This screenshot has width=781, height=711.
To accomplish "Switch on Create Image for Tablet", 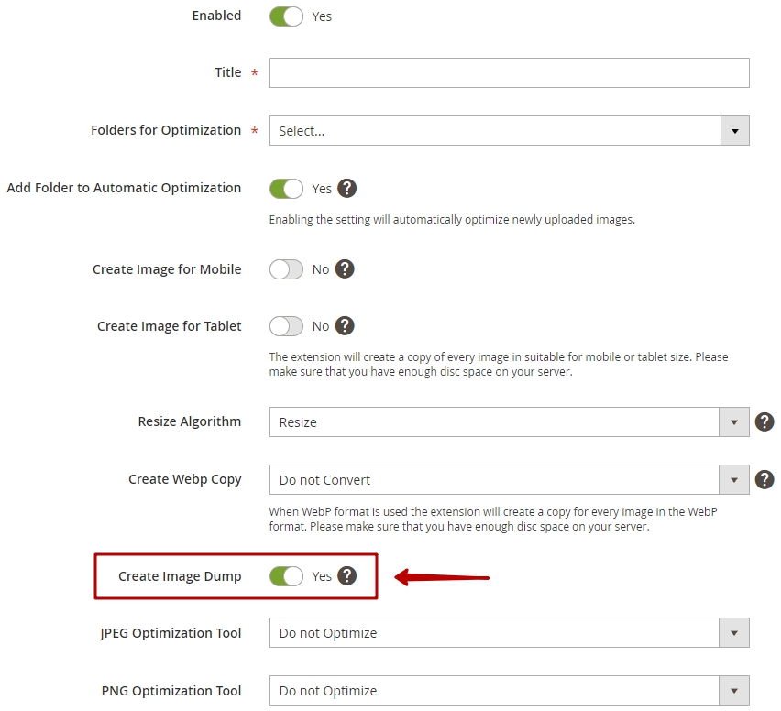I will pos(286,326).
